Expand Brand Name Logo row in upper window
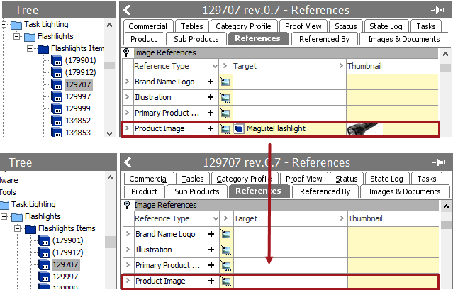Screen dimensions: 453x290 click(127, 82)
